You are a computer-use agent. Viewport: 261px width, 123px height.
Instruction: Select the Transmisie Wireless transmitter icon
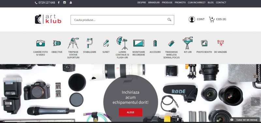point(171,43)
